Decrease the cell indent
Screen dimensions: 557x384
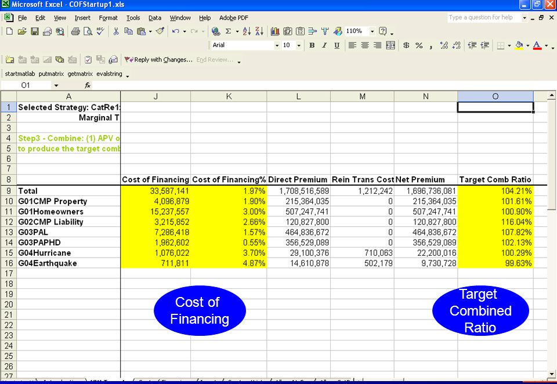tap(472, 45)
